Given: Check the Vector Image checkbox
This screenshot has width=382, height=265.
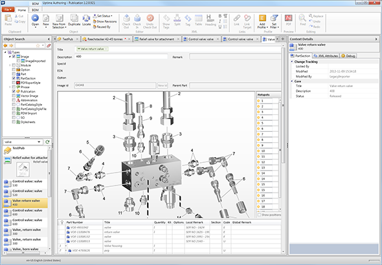Looking at the screenshot, I should point(14,96).
